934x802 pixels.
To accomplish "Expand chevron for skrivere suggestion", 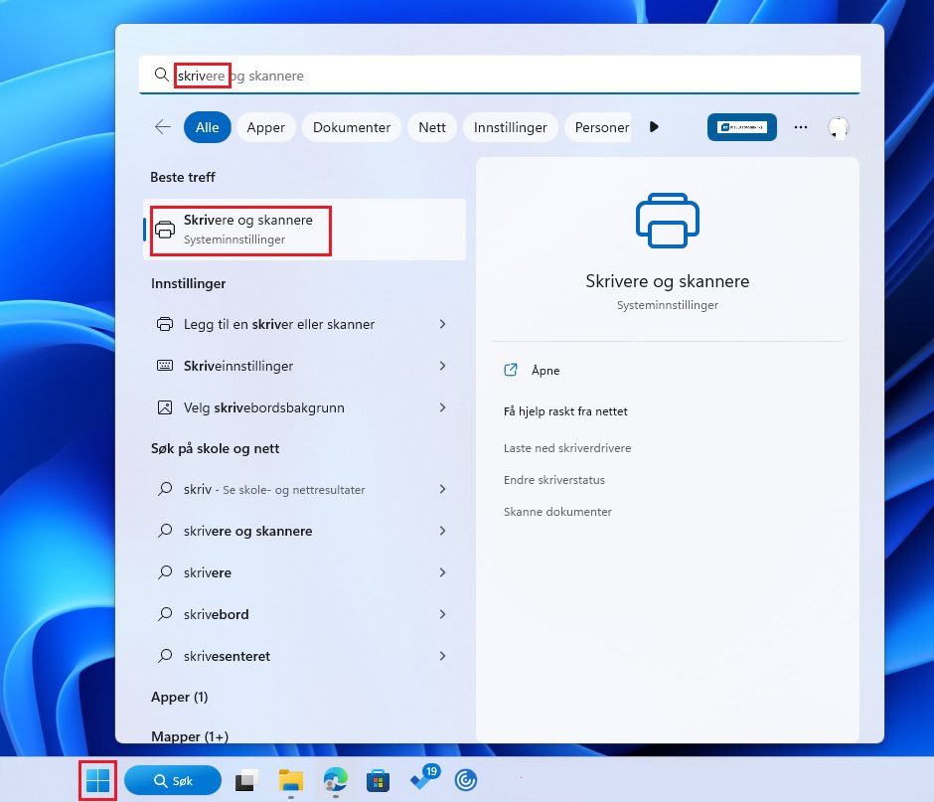I will pos(442,572).
